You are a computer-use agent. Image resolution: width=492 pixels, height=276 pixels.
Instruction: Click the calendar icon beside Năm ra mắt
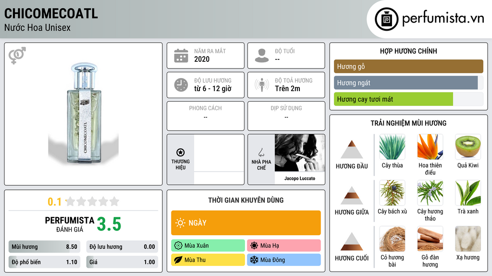coord(181,56)
